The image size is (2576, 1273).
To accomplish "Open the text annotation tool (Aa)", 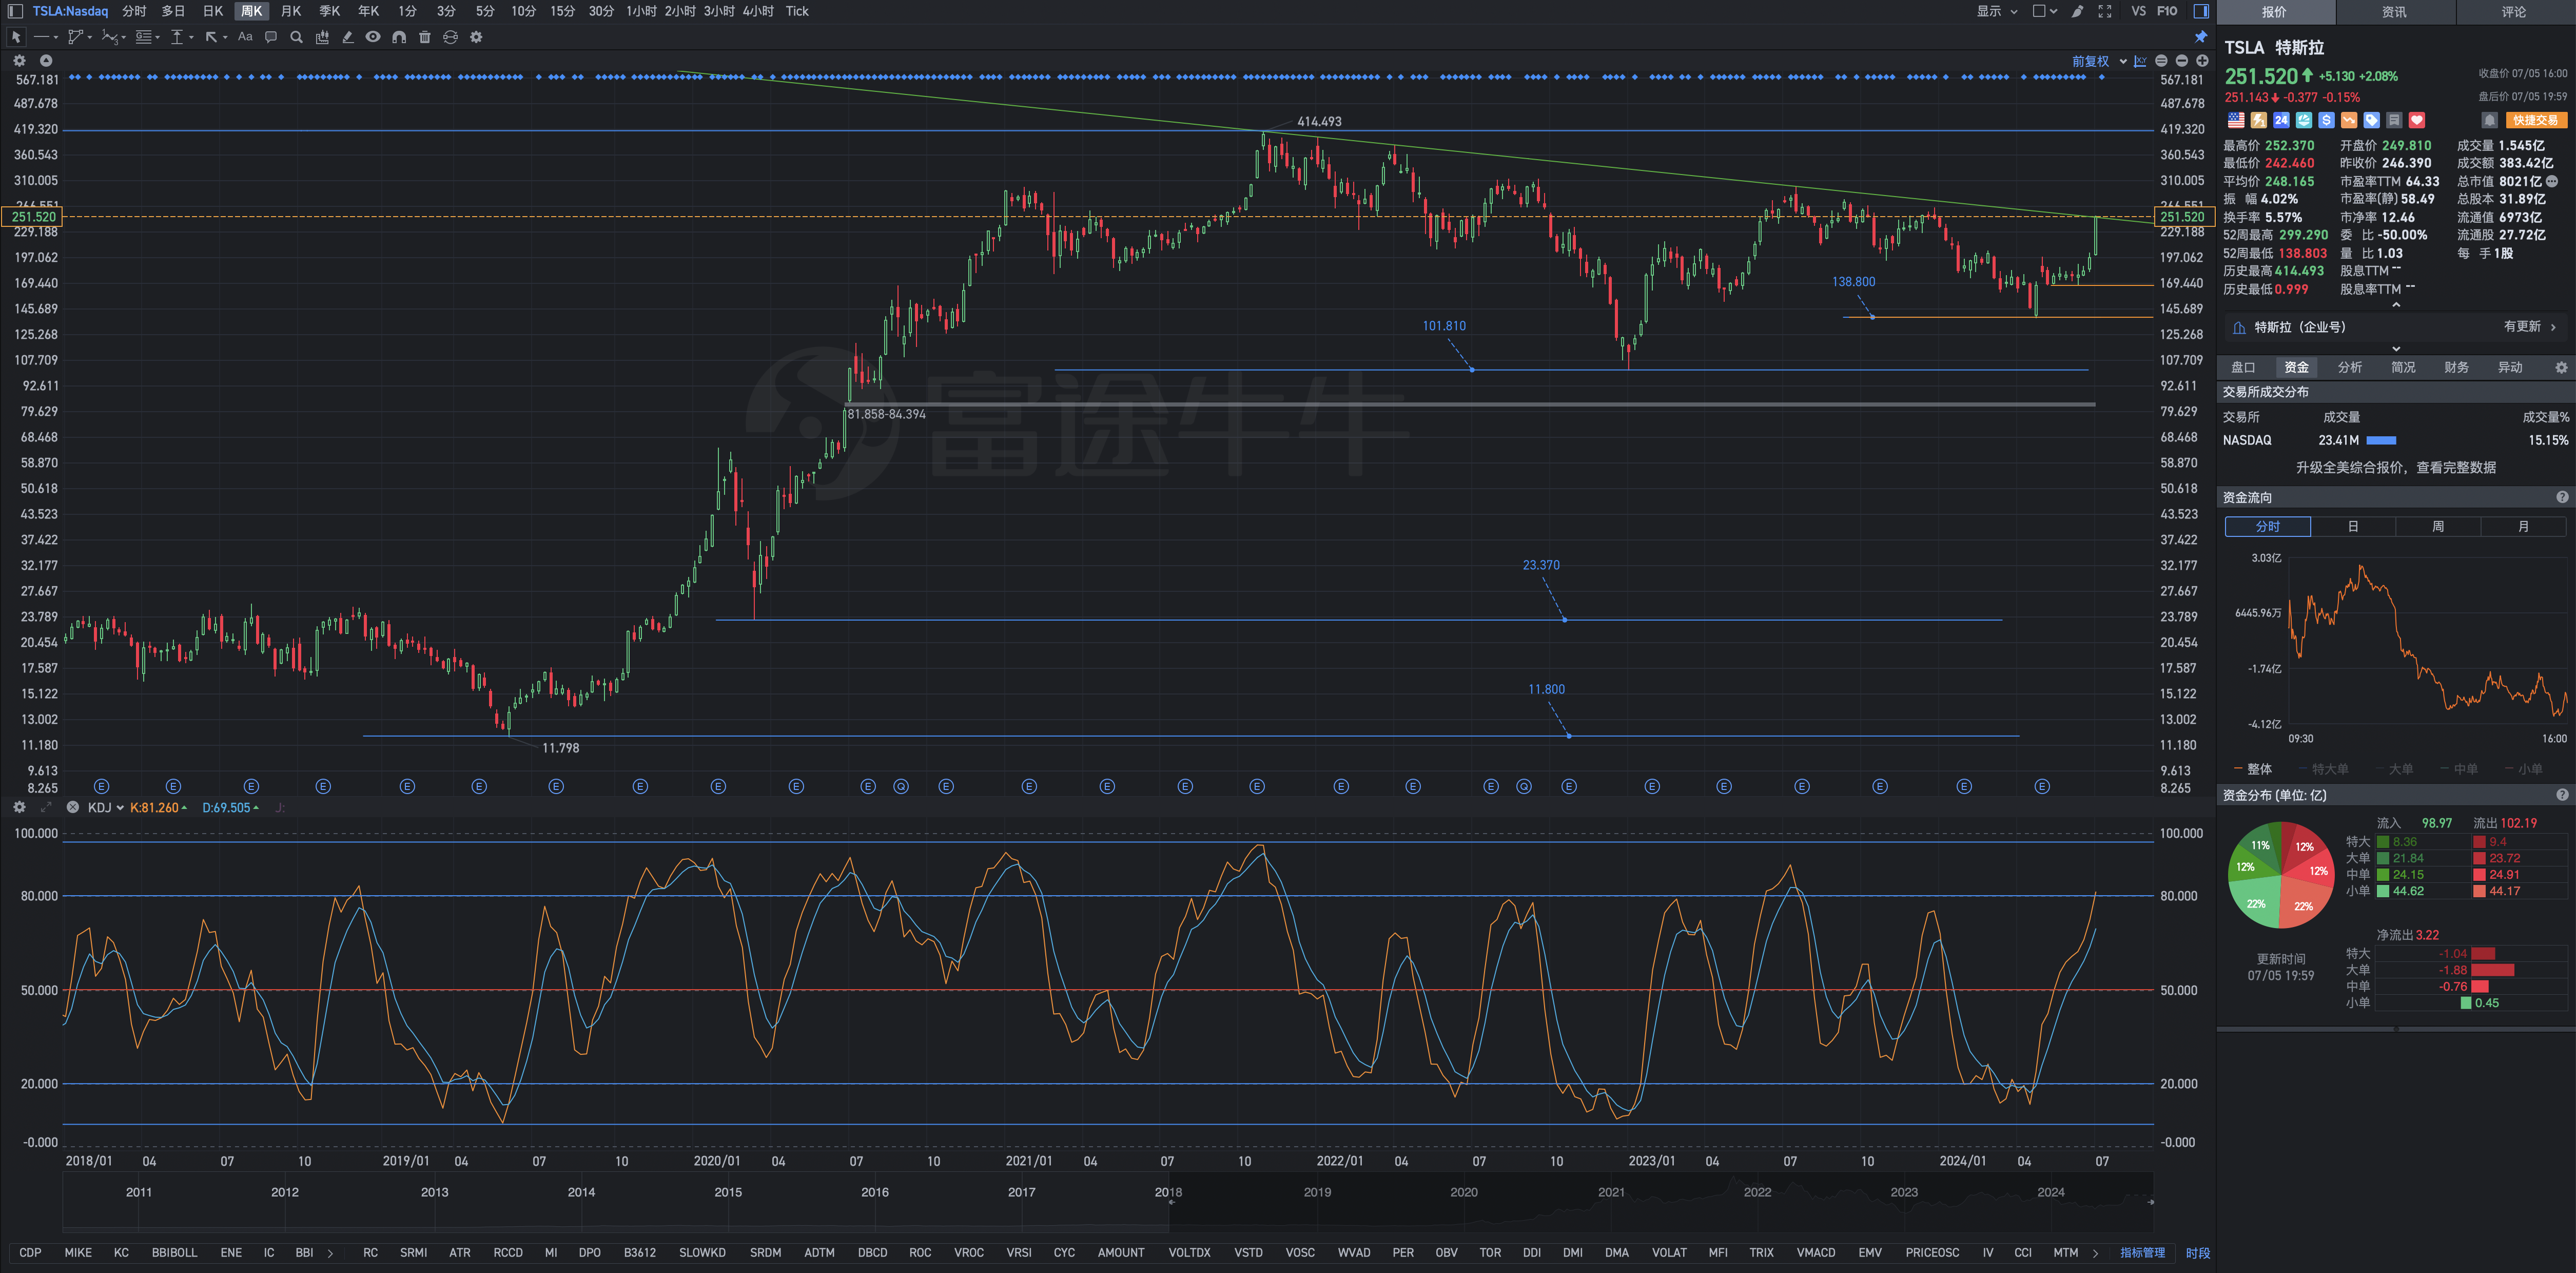I will click(245, 37).
